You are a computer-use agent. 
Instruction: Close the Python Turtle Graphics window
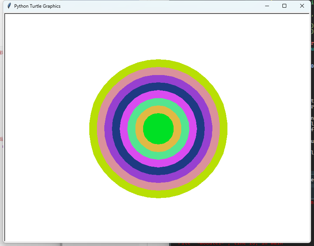point(302,6)
